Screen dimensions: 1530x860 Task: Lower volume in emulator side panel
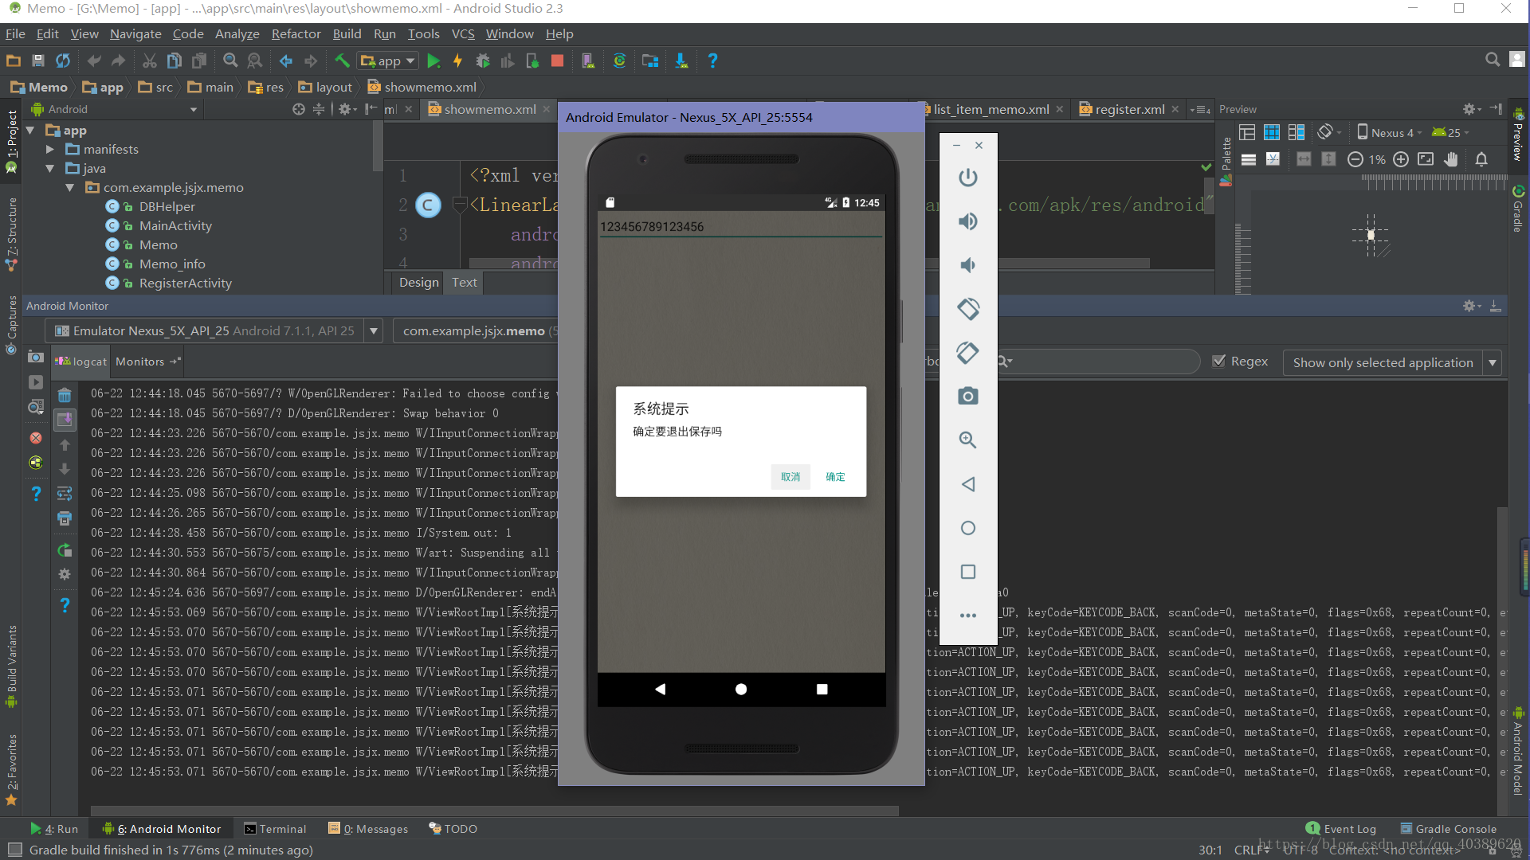click(968, 265)
